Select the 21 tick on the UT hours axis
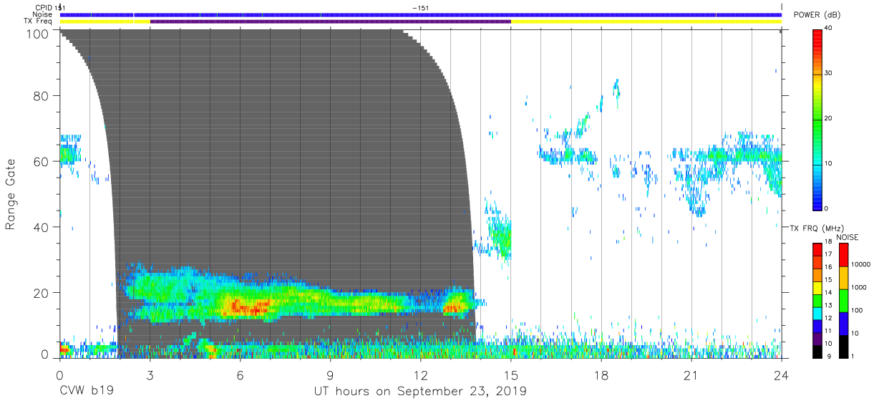Image resolution: width=879 pixels, height=406 pixels. pyautogui.click(x=691, y=375)
